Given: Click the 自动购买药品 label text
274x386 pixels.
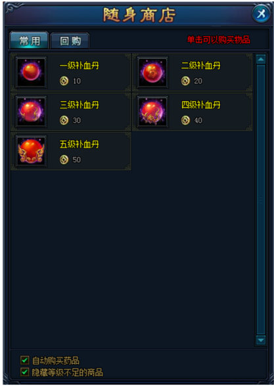Looking at the screenshot, I should pyautogui.click(x=56, y=360).
